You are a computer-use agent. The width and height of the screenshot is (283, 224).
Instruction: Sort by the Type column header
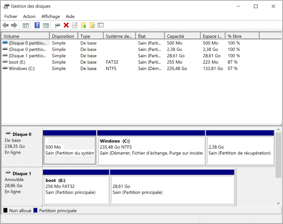(91, 36)
